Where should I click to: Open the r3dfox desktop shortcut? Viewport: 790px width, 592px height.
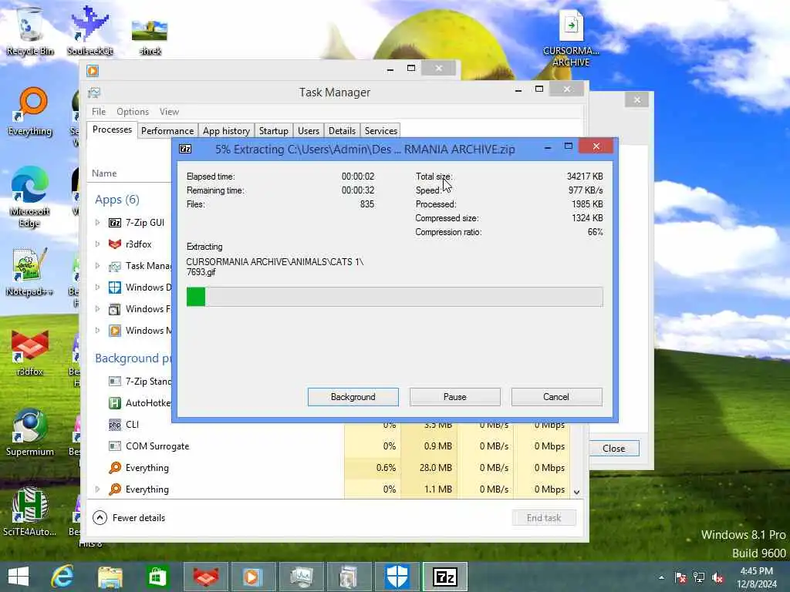pyautogui.click(x=30, y=352)
